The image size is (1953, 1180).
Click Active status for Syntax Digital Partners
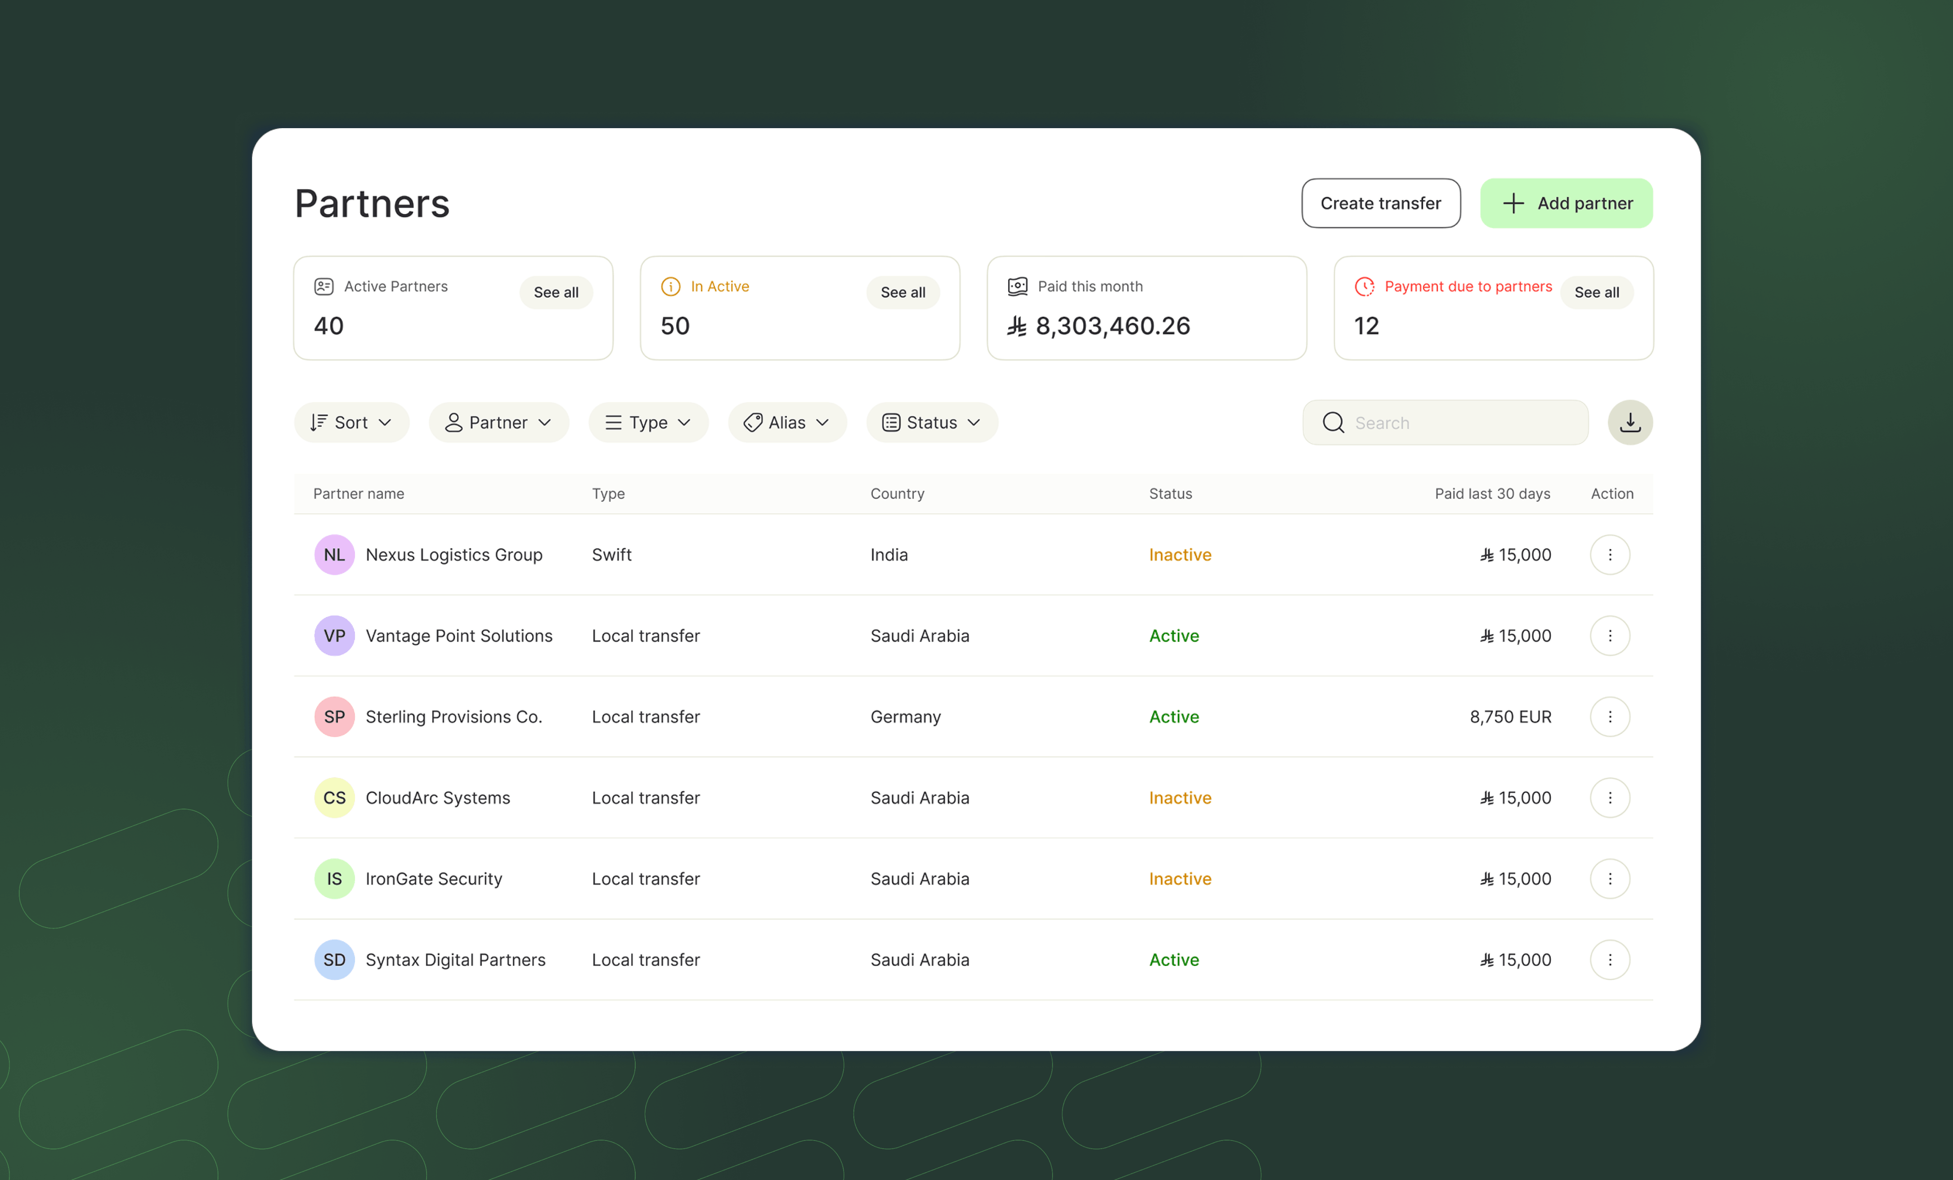1174,960
